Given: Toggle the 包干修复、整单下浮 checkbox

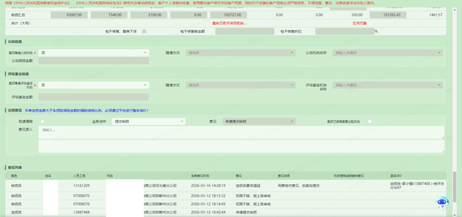Looking at the screenshot, I should pyautogui.click(x=144, y=31).
